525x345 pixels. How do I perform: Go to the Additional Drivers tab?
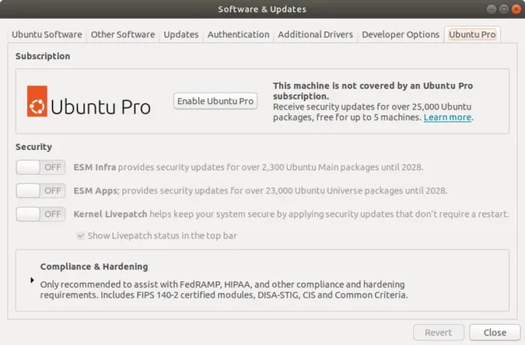[x=316, y=34]
